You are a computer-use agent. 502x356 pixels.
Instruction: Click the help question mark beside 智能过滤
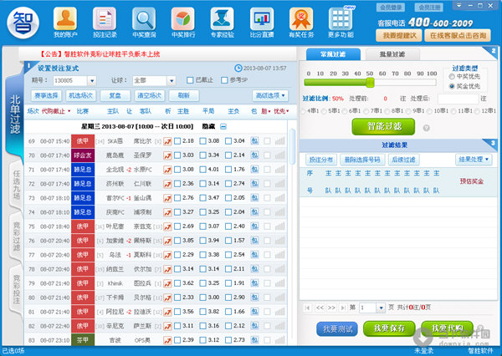[426, 128]
